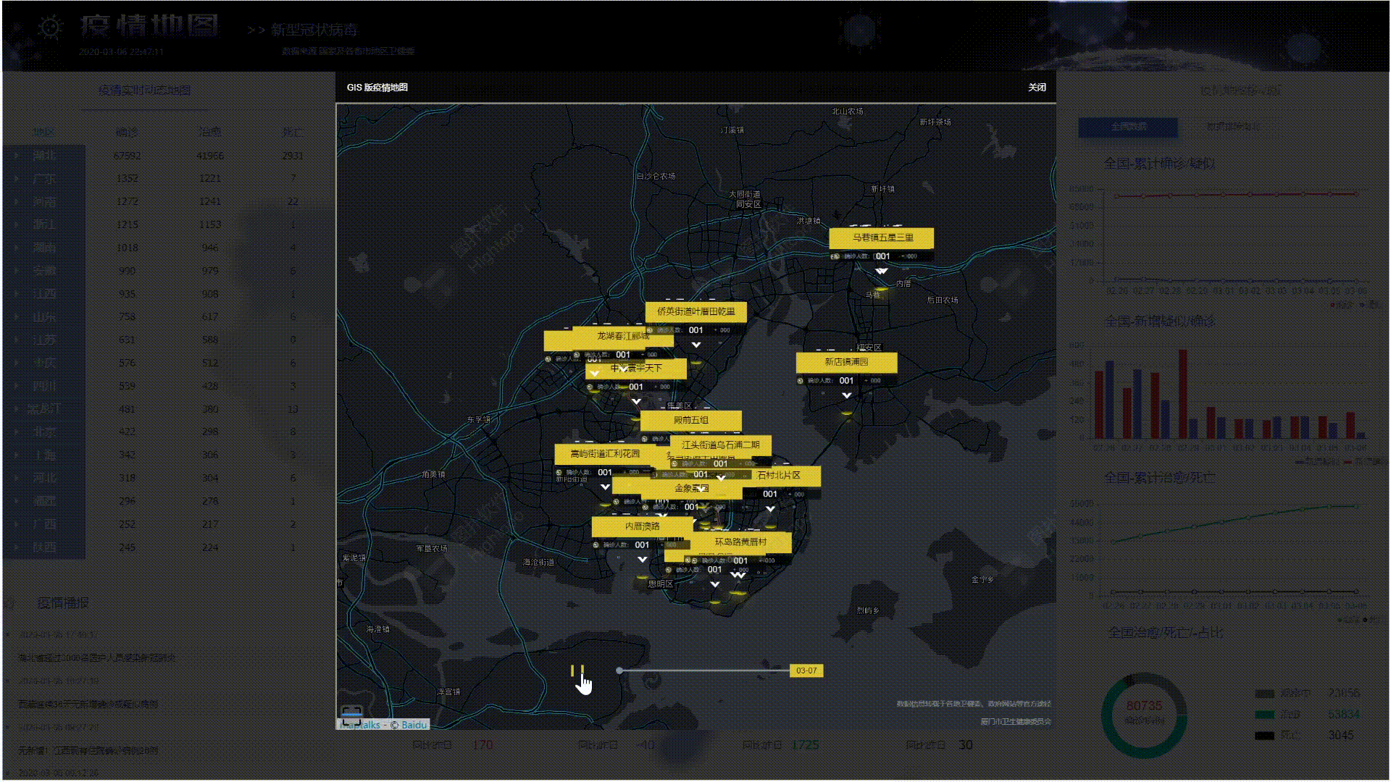Select the 石村北片区 location label
Image resolution: width=1391 pixels, height=782 pixels.
coord(779,475)
